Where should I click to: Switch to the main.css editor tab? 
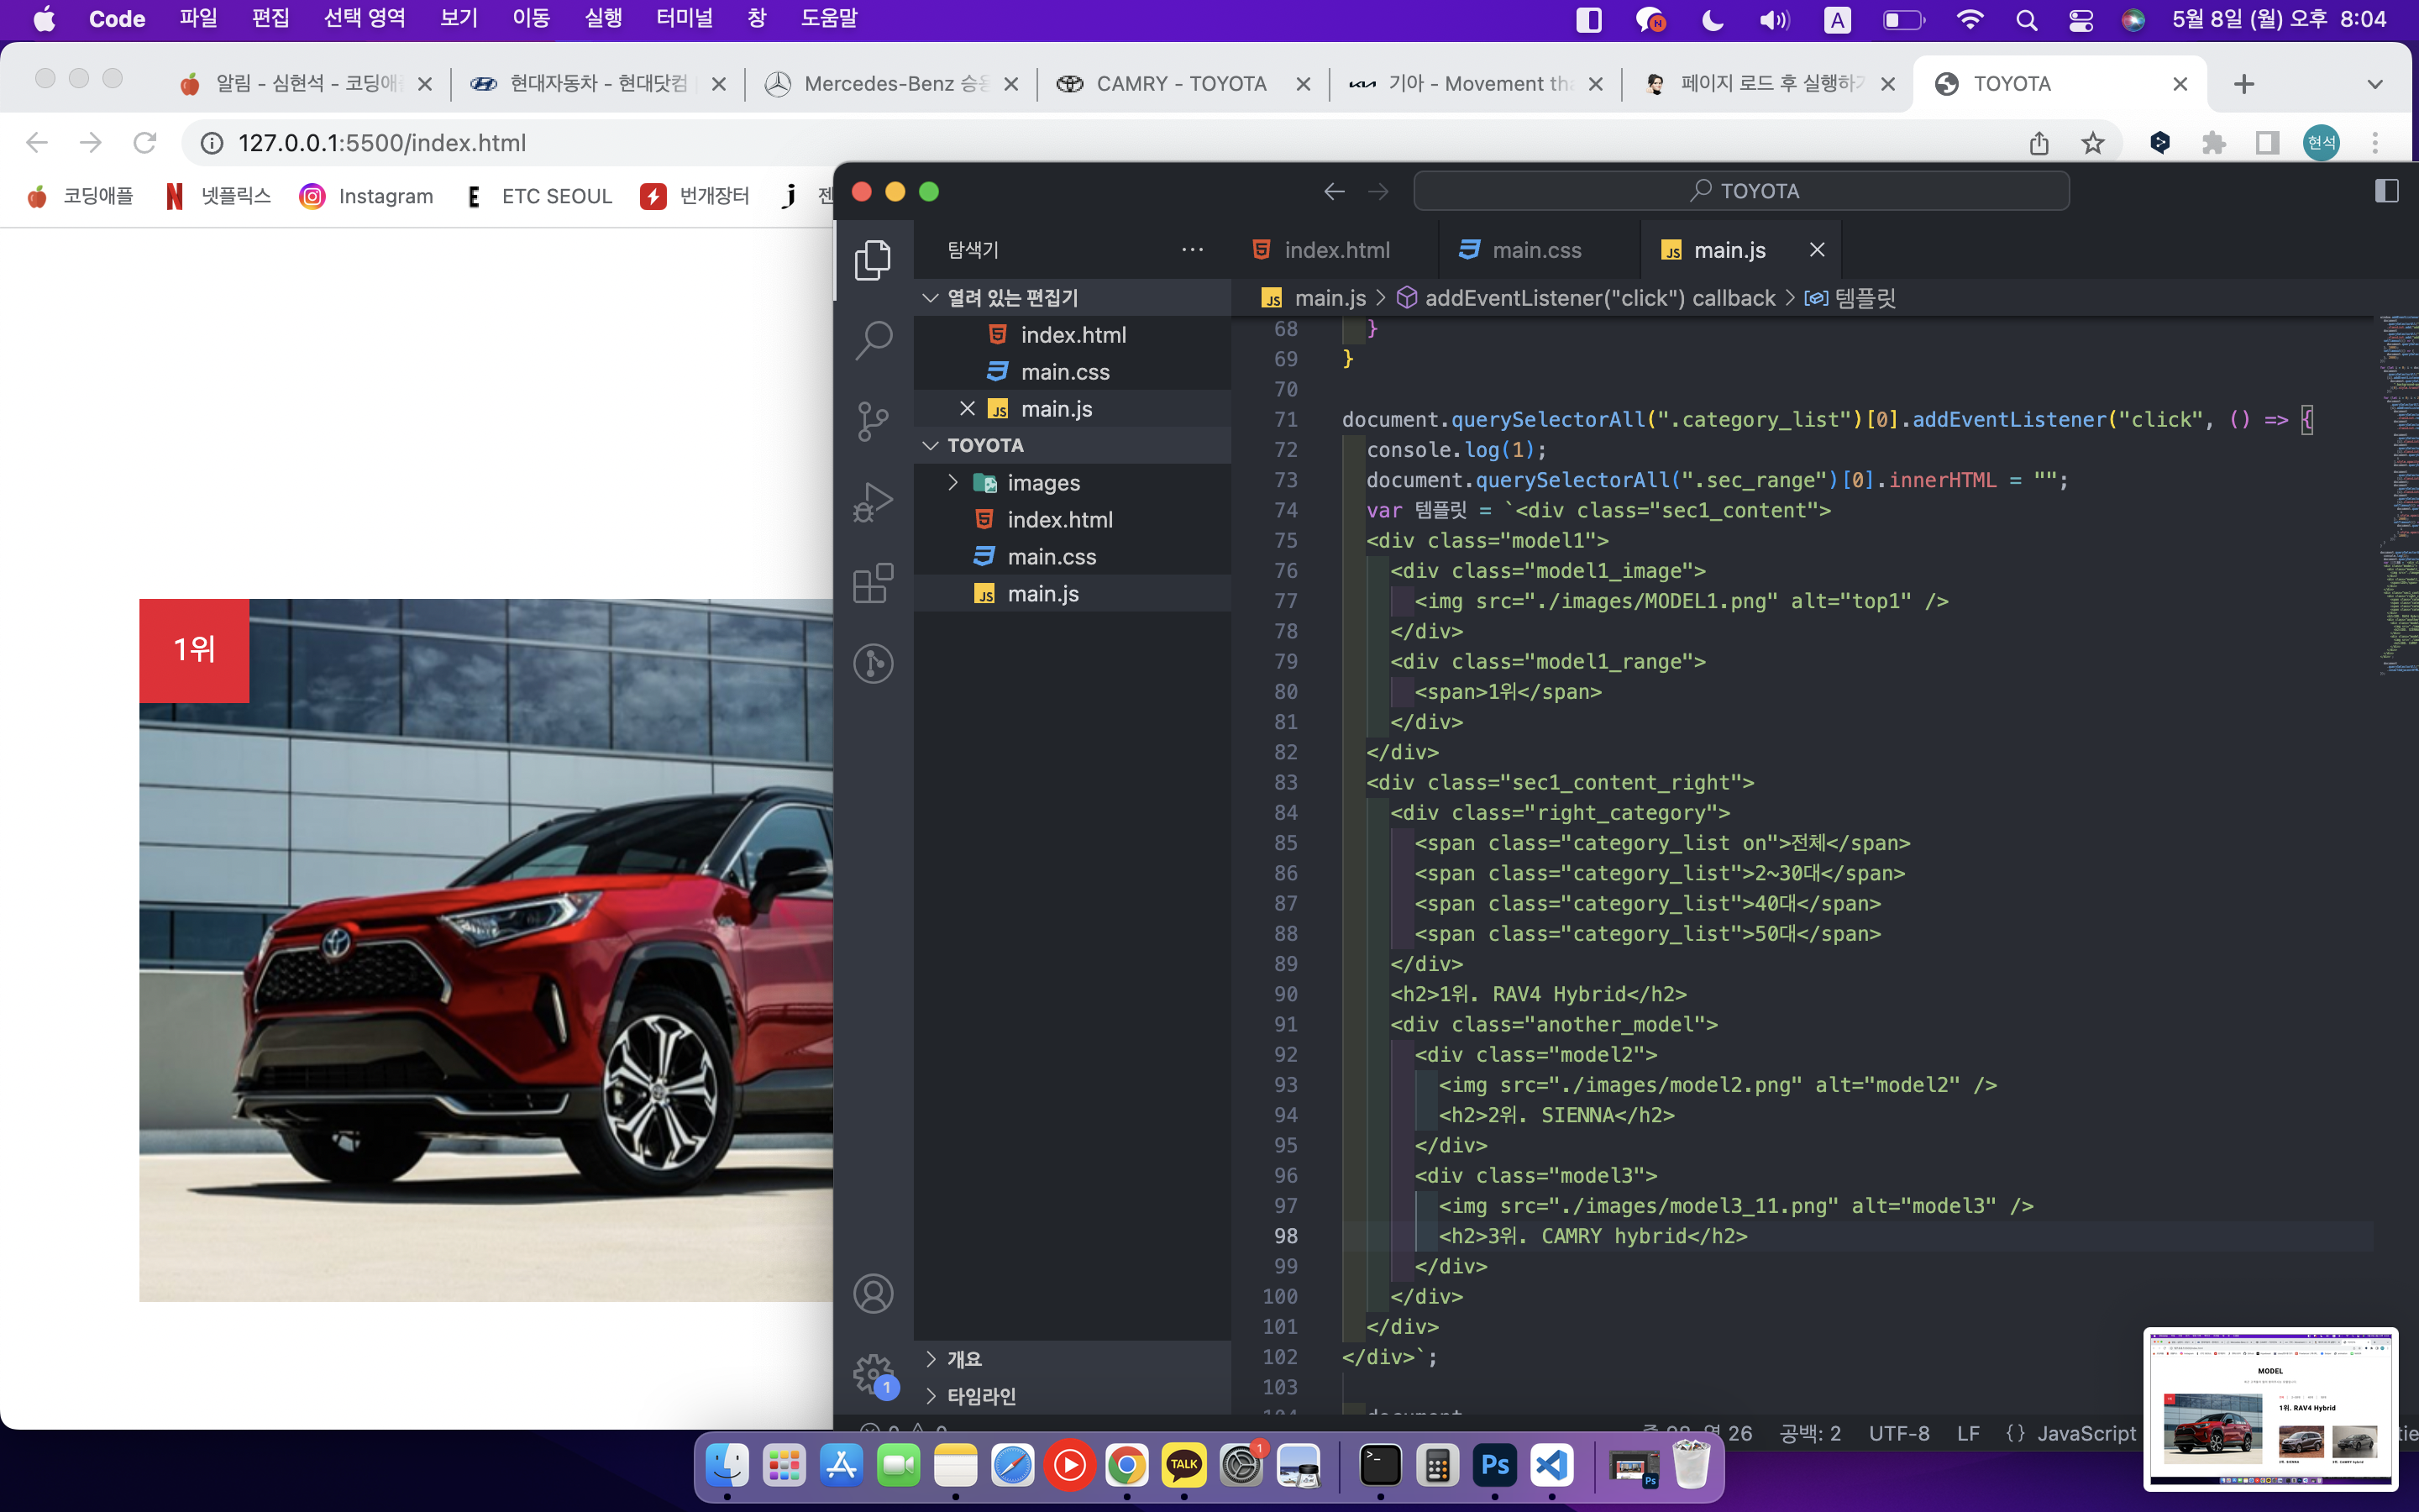click(x=1537, y=250)
